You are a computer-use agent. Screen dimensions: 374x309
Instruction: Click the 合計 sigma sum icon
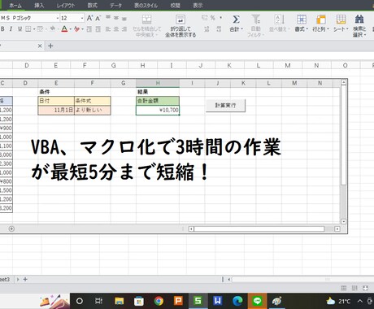236,20
